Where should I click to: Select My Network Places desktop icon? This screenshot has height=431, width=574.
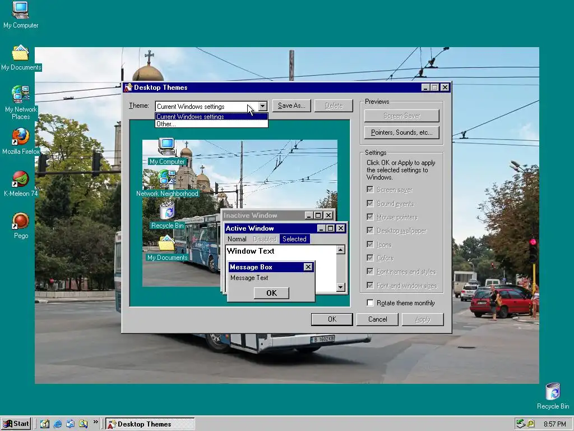pos(21,103)
